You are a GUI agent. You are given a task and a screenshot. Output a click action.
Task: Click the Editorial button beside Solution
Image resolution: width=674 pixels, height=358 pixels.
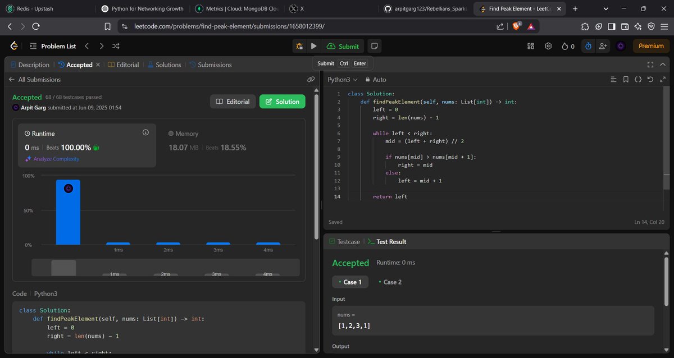click(233, 102)
